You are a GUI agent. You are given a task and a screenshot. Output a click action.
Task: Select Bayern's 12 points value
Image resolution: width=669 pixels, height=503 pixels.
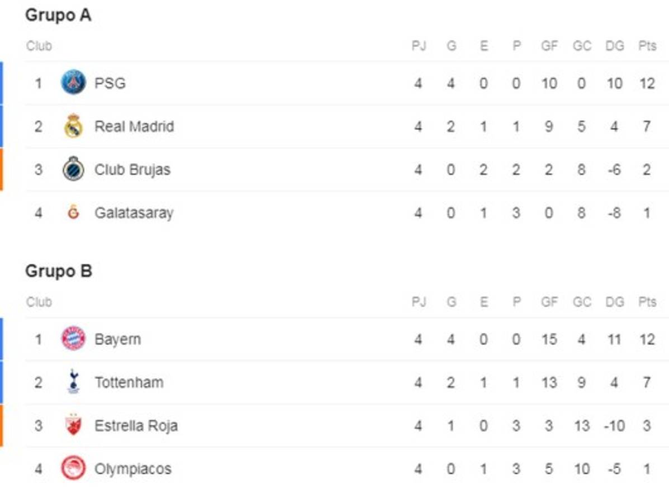[647, 339]
